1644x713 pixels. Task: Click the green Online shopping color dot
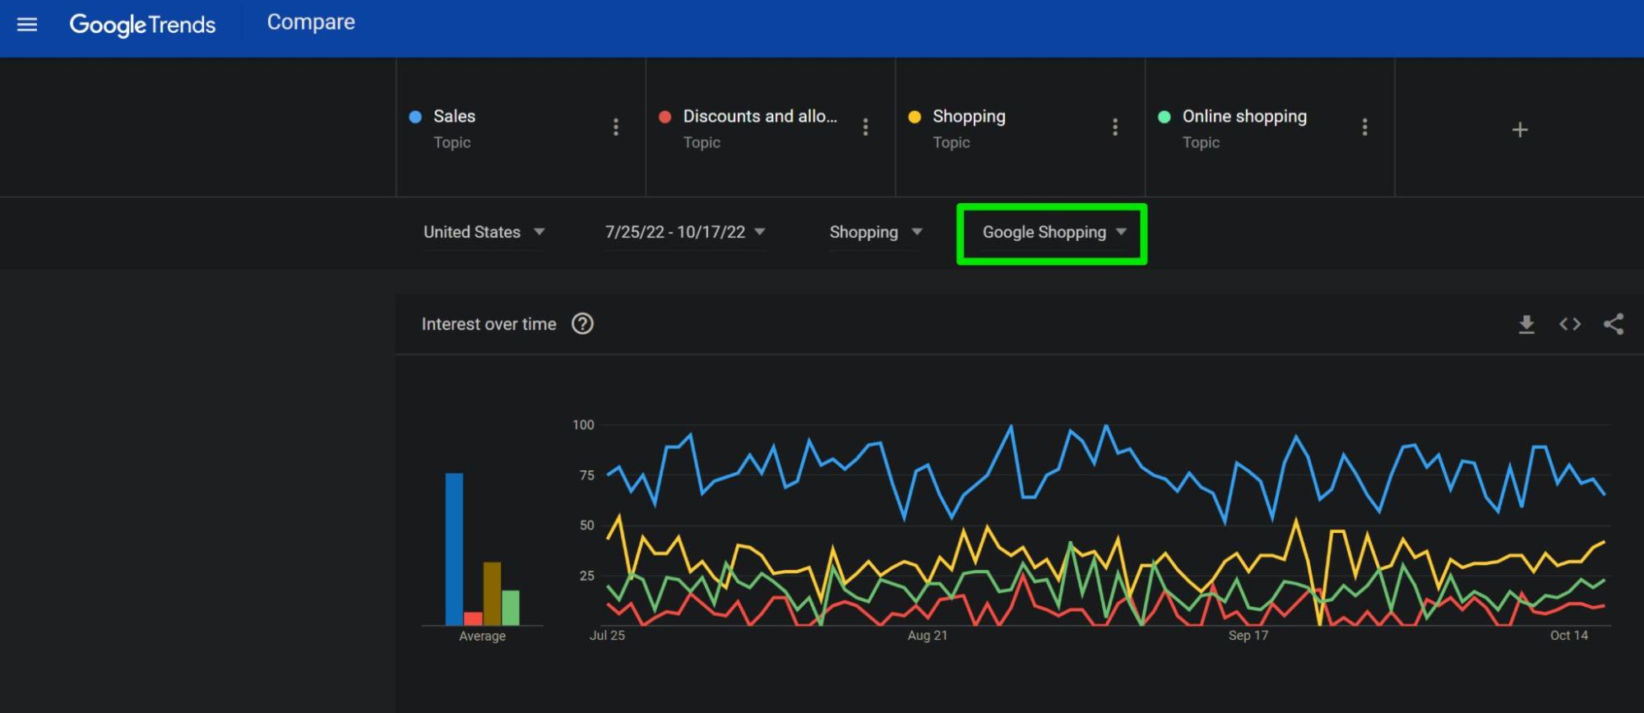(1165, 117)
